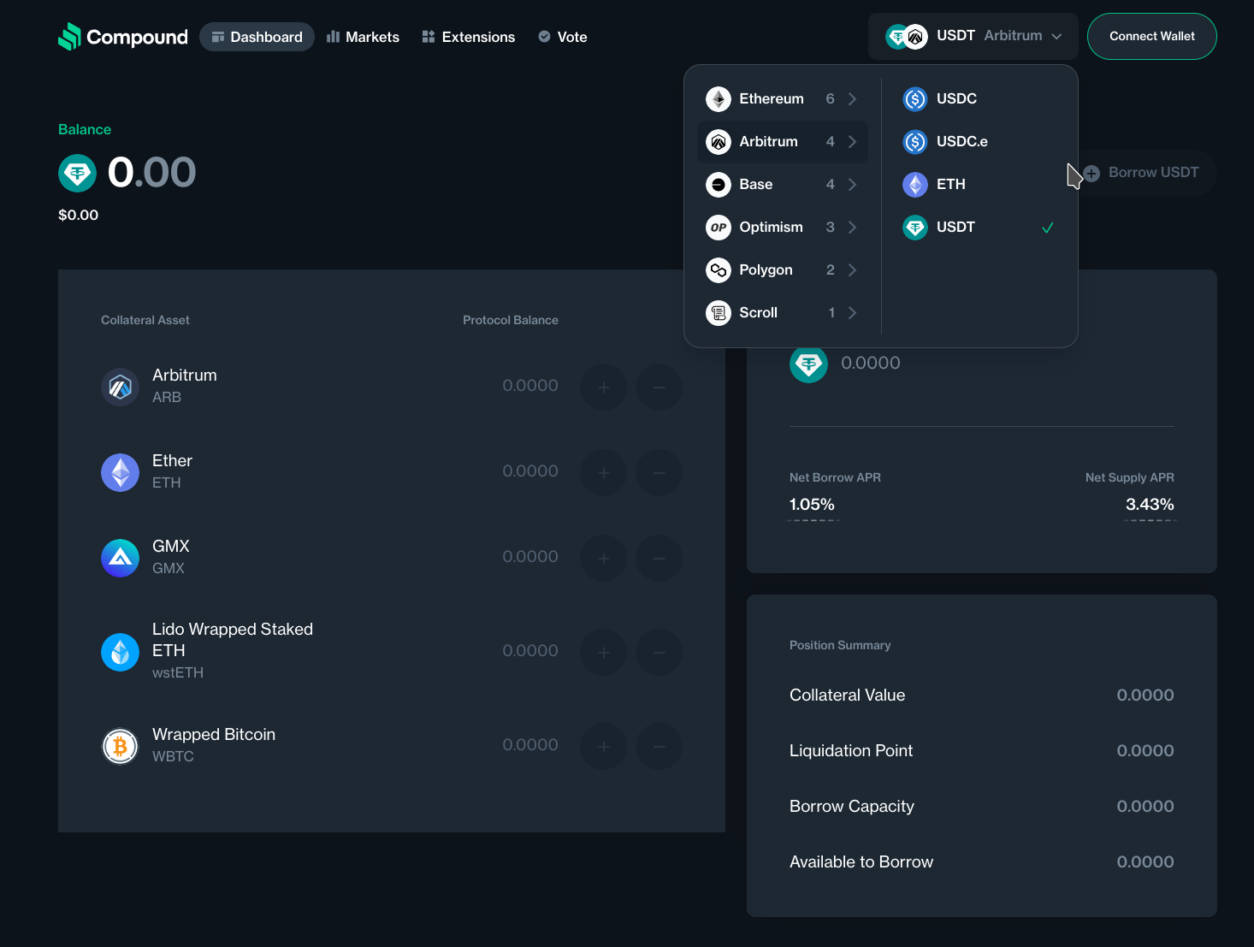The width and height of the screenshot is (1254, 947).
Task: Expand the Ethereum markets chevron
Action: pos(852,99)
